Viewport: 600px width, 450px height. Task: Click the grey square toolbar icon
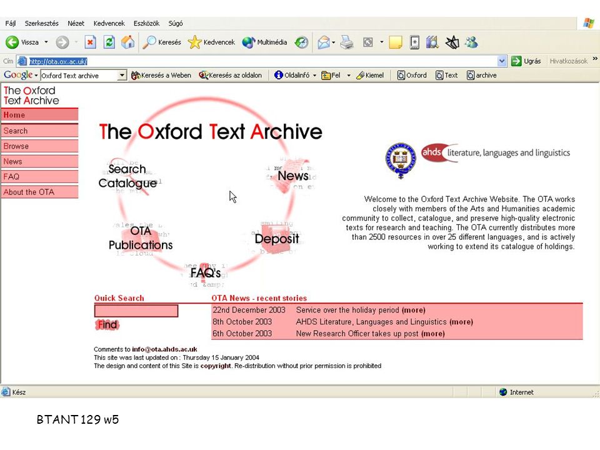click(367, 42)
